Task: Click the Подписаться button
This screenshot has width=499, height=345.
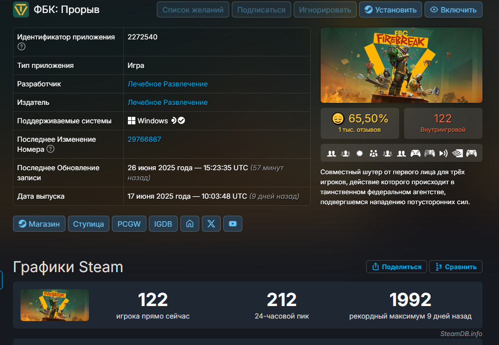Action: (x=261, y=9)
